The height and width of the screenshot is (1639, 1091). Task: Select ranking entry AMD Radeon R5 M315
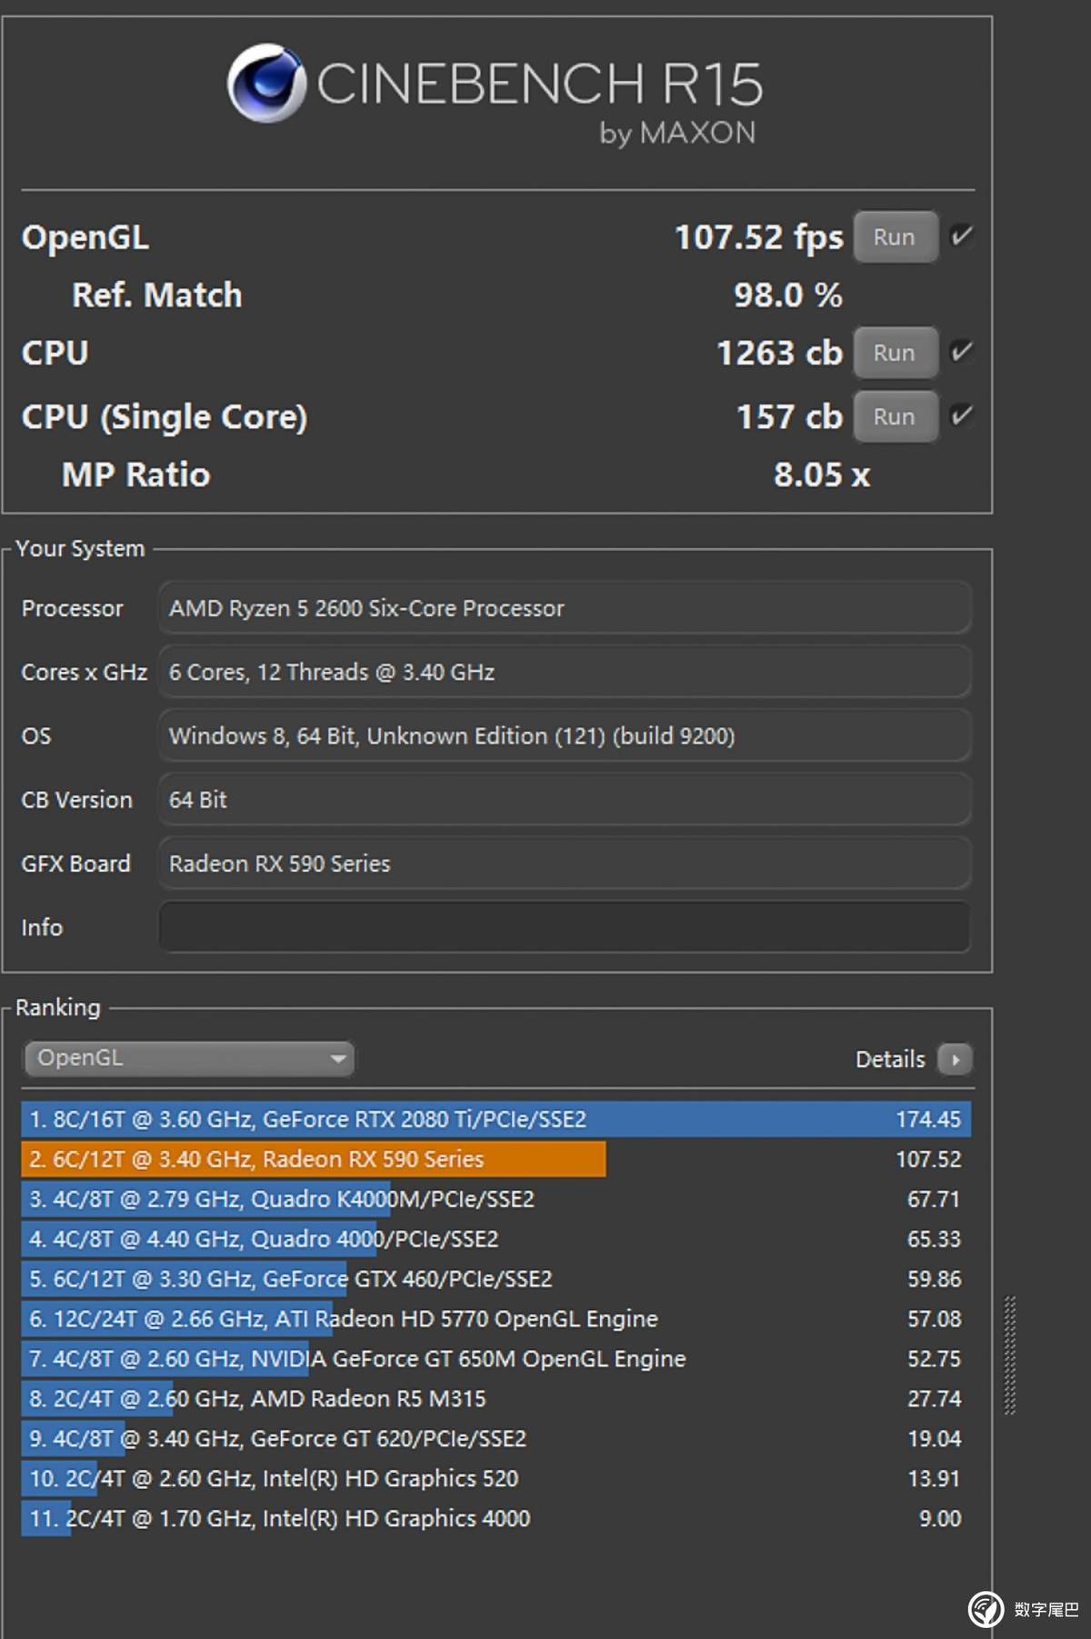point(496,1399)
